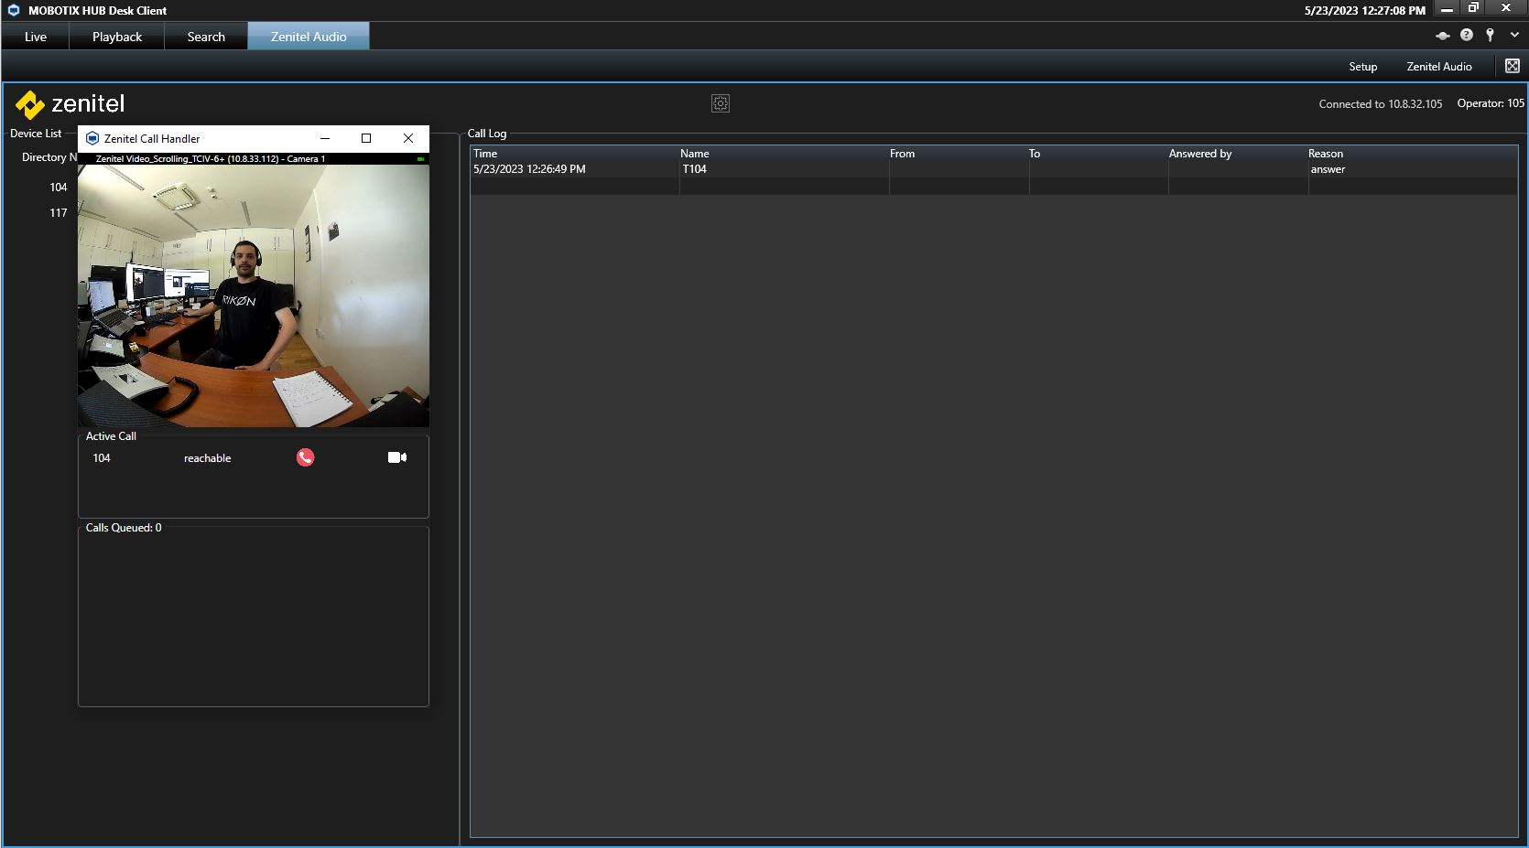
Task: Click the Zenitel Audio toolbar button
Action: 1438,67
